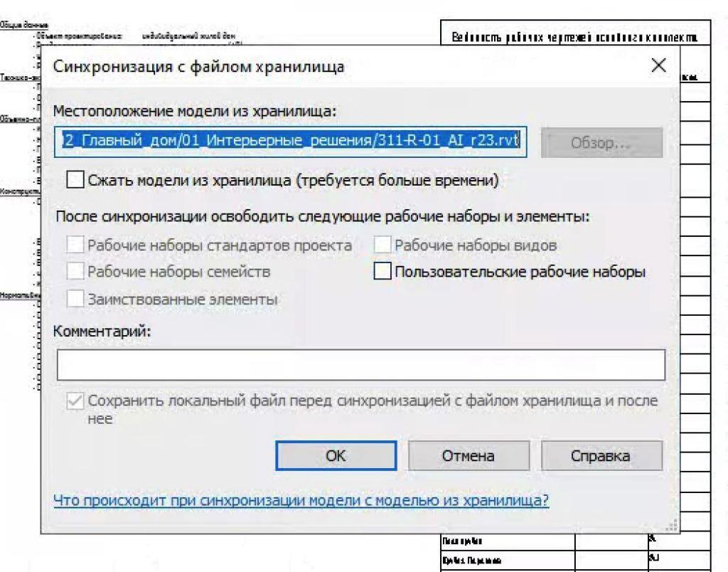Click into the Комментарий text field
This screenshot has height=572, width=728.
tap(360, 364)
